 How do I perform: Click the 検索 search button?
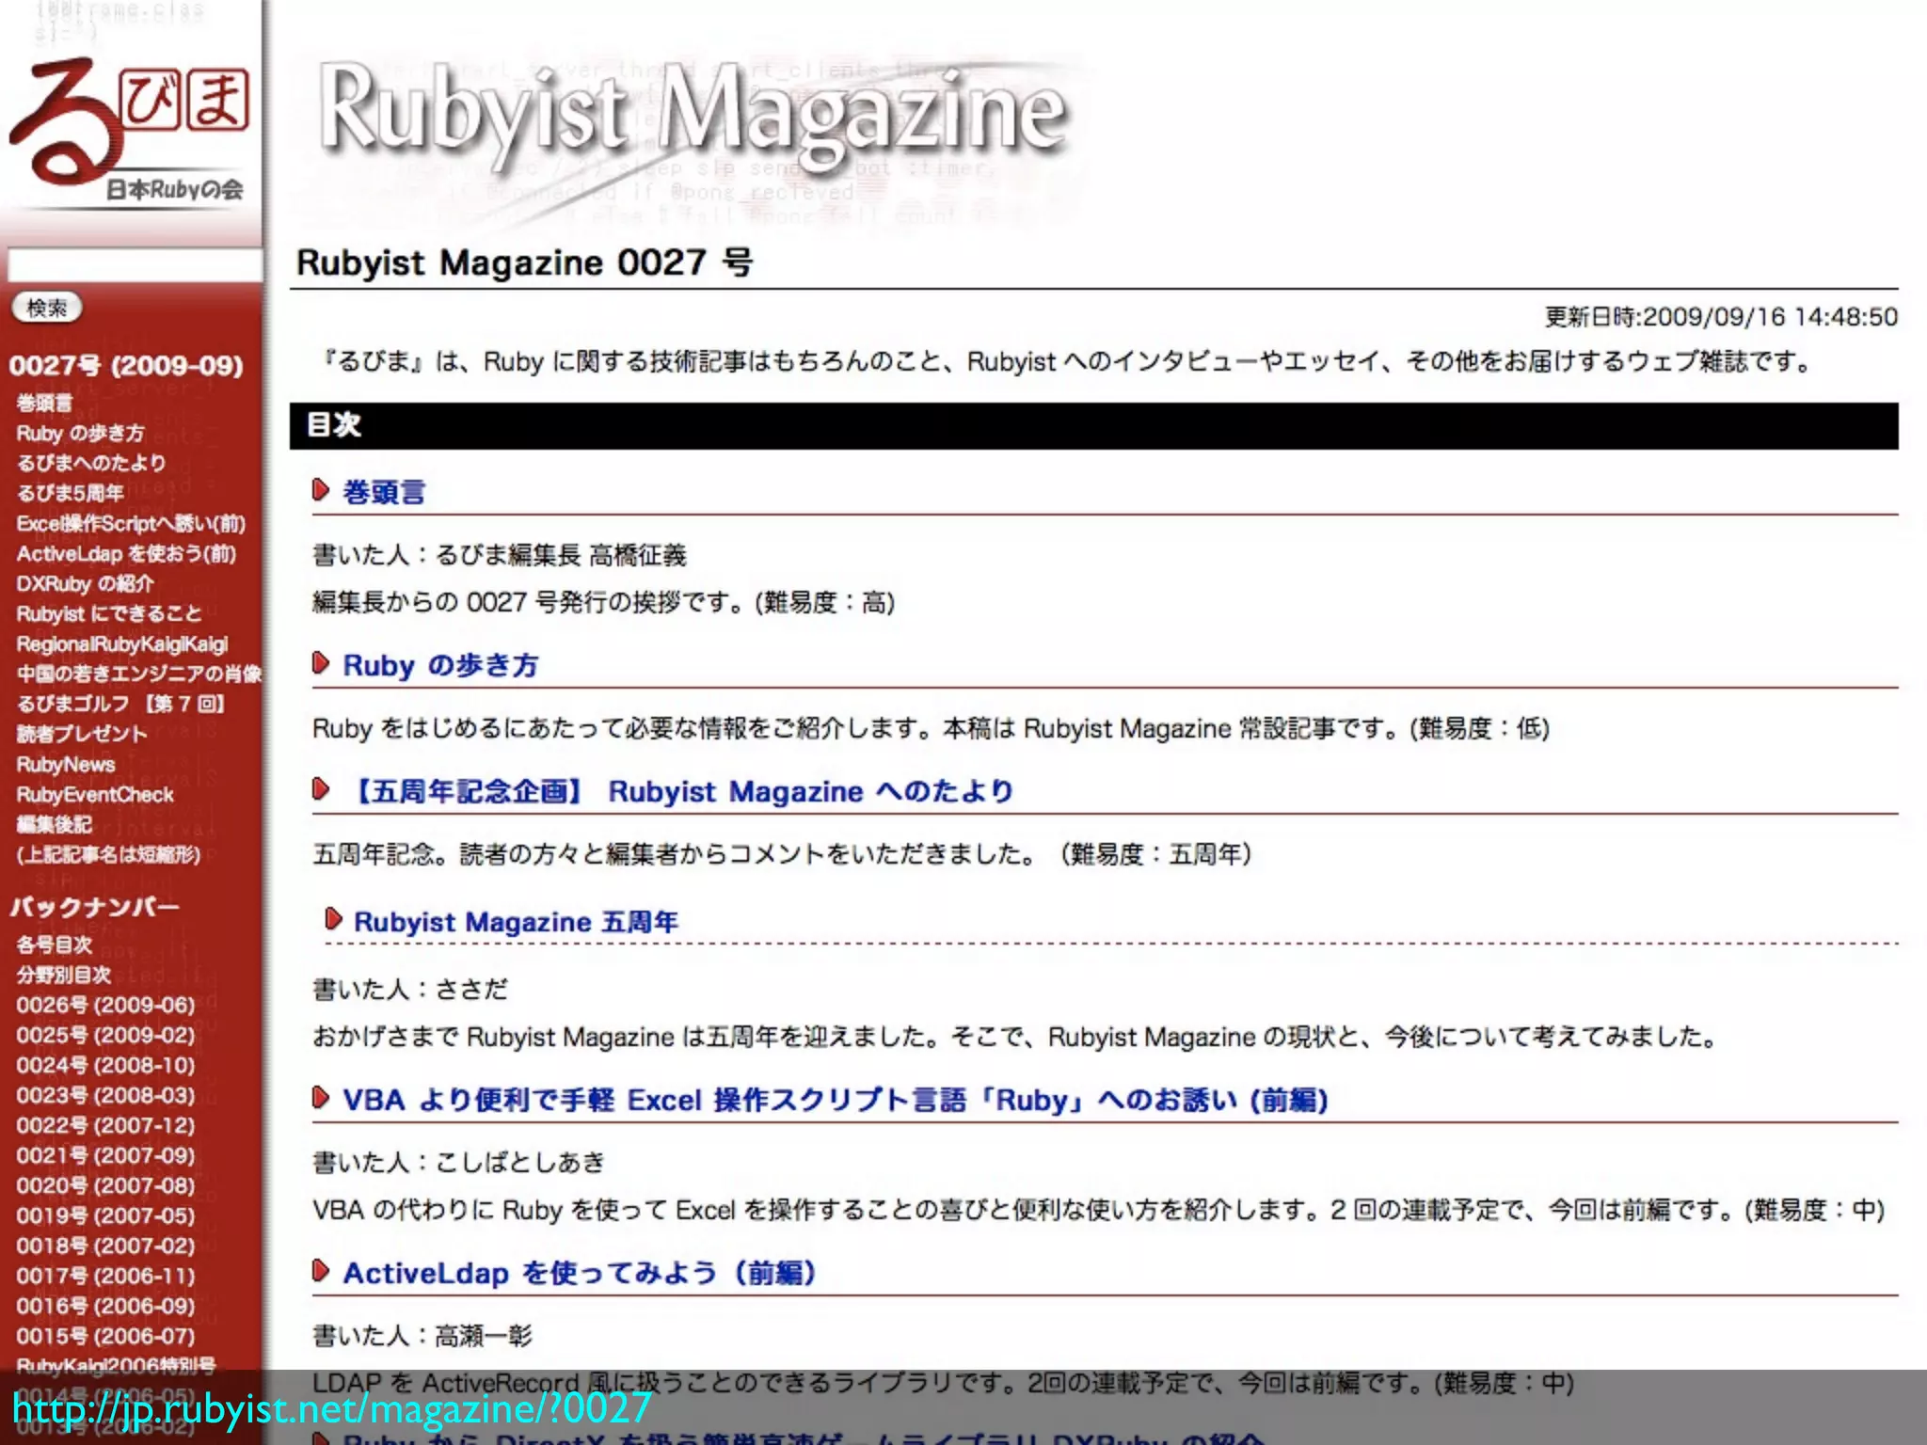pyautogui.click(x=47, y=308)
